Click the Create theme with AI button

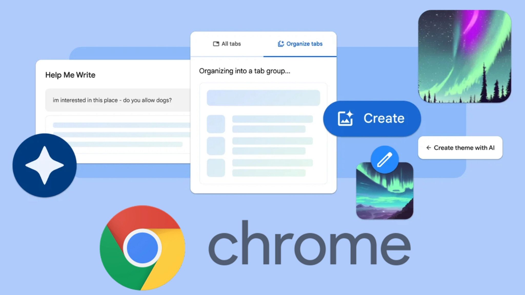(461, 147)
